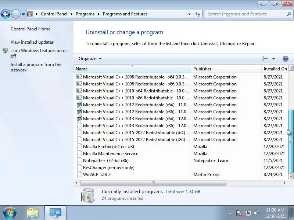Open View installed updates link
Viewport: 294px width, 220px height.
coord(32,42)
